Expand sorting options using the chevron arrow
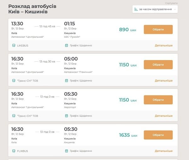 click(175, 9)
